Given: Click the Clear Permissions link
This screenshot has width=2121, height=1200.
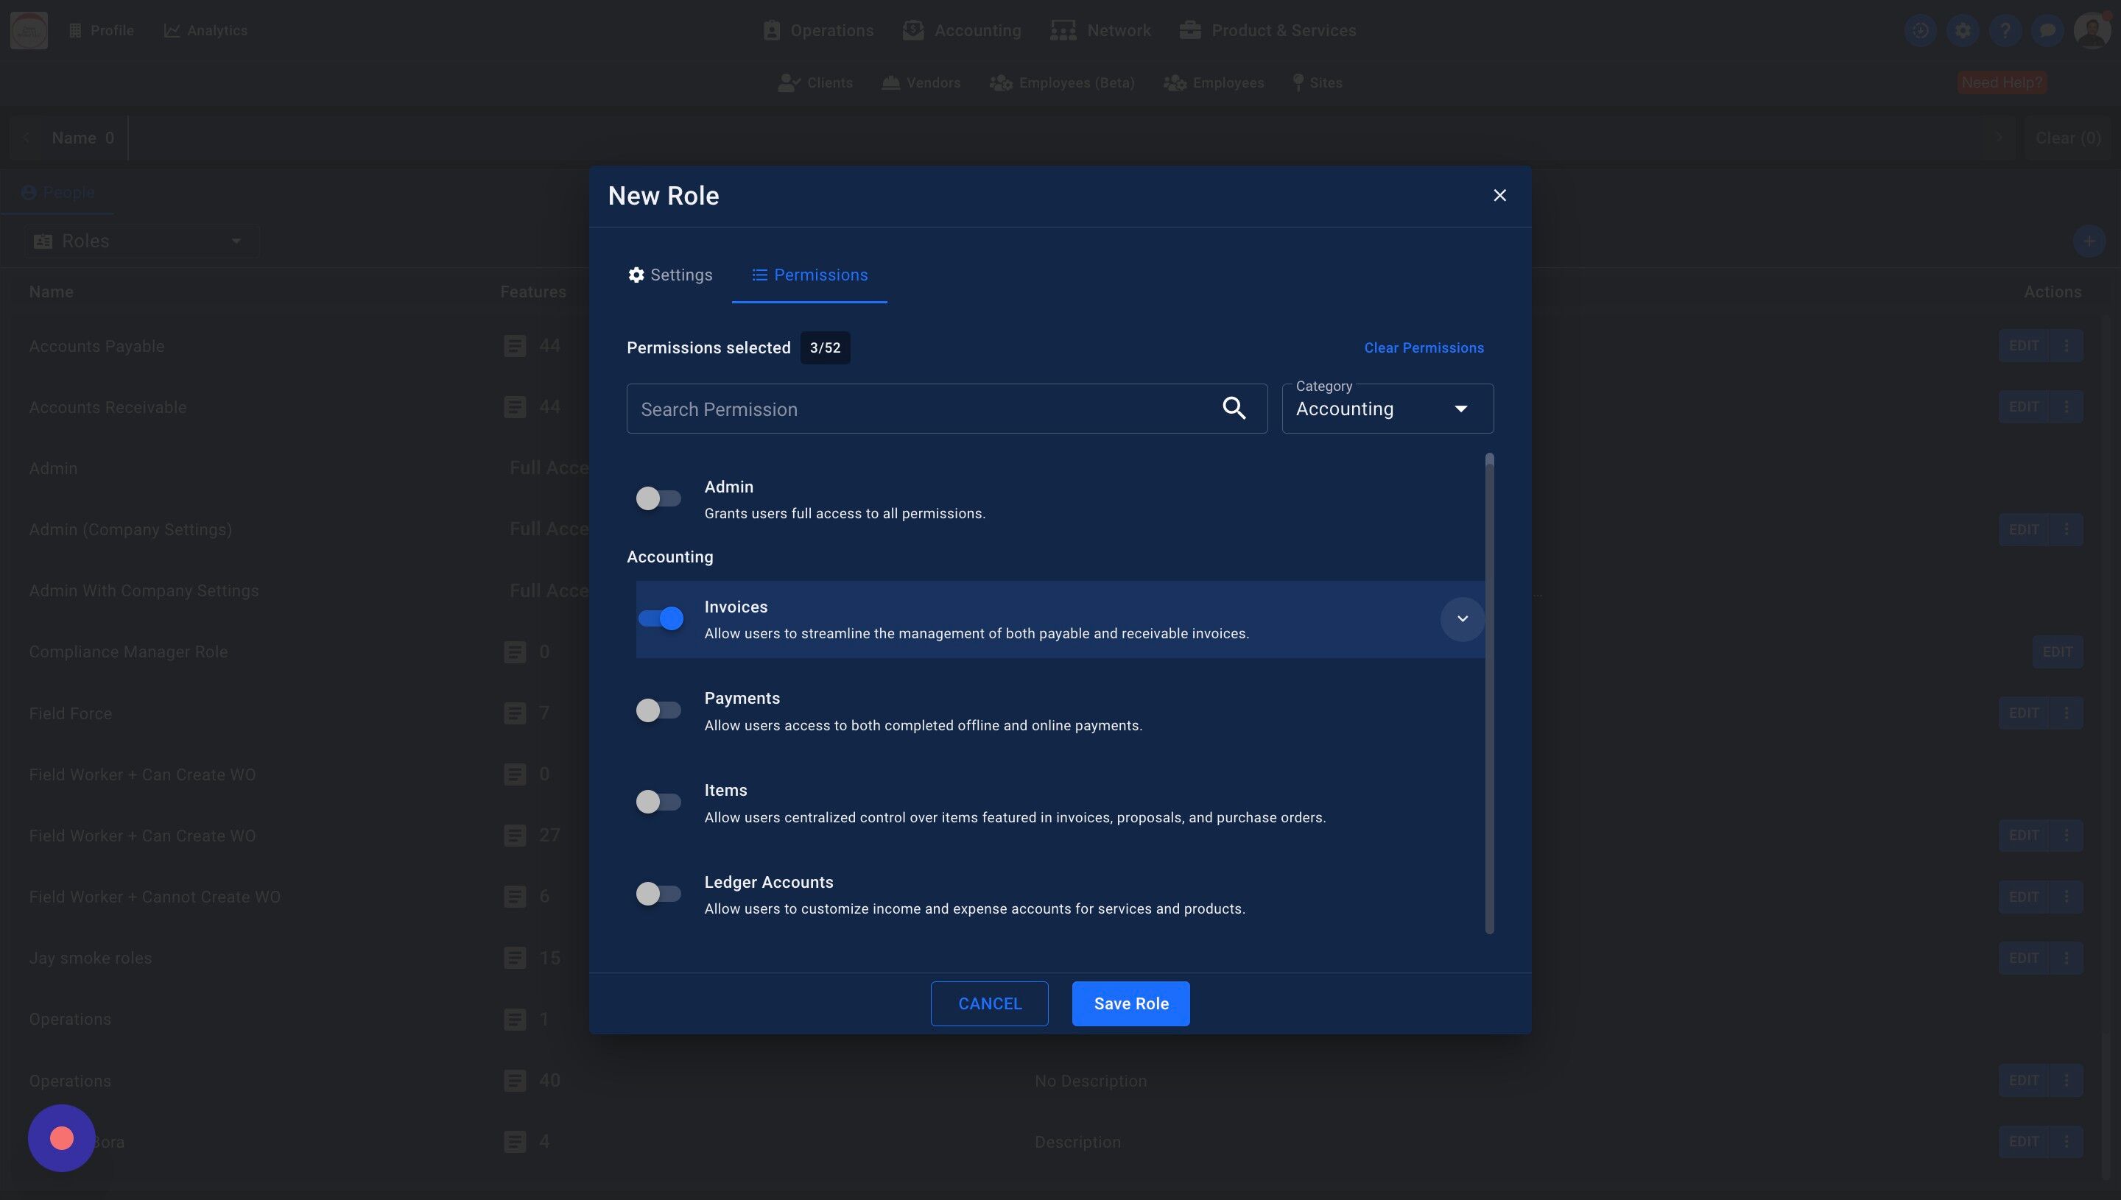Looking at the screenshot, I should 1424,347.
